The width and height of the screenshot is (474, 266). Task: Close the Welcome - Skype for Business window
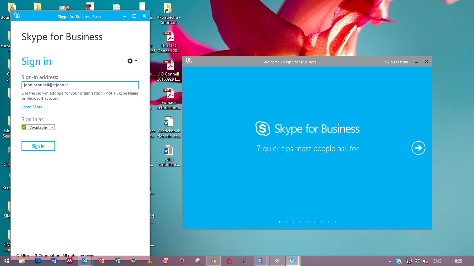(426, 62)
